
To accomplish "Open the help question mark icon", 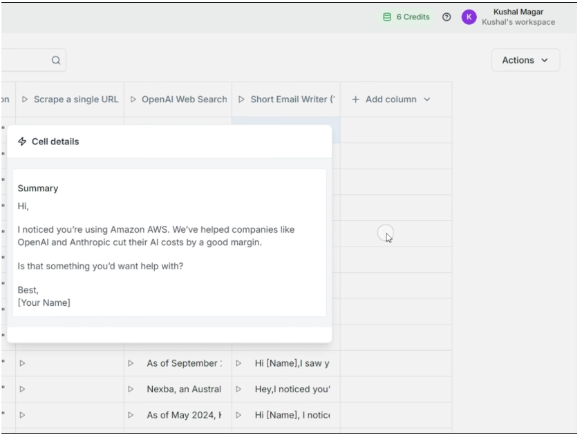I will 444,15.
